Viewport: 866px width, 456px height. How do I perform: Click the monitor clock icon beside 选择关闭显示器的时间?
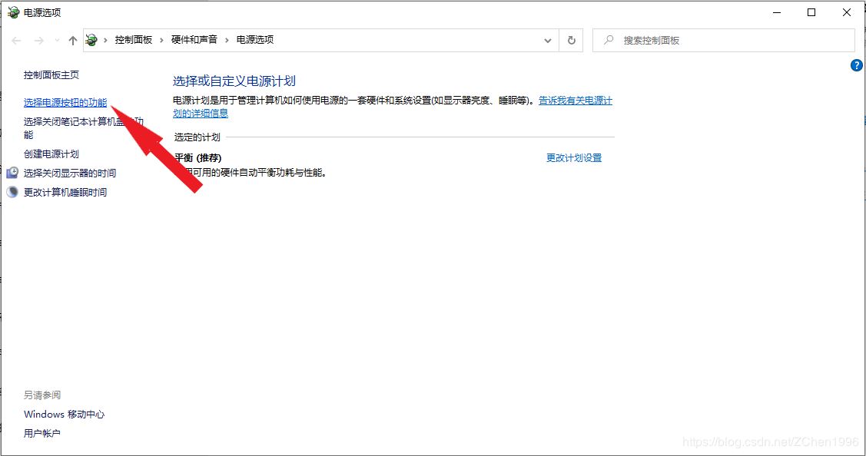tap(12, 173)
